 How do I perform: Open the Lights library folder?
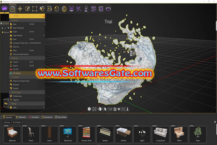tap(142, 134)
